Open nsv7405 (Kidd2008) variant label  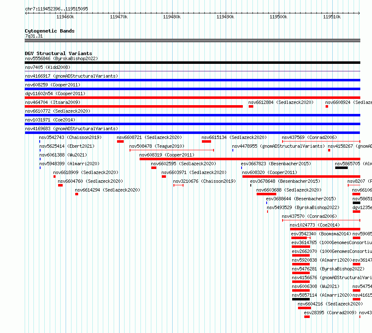coord(48,67)
